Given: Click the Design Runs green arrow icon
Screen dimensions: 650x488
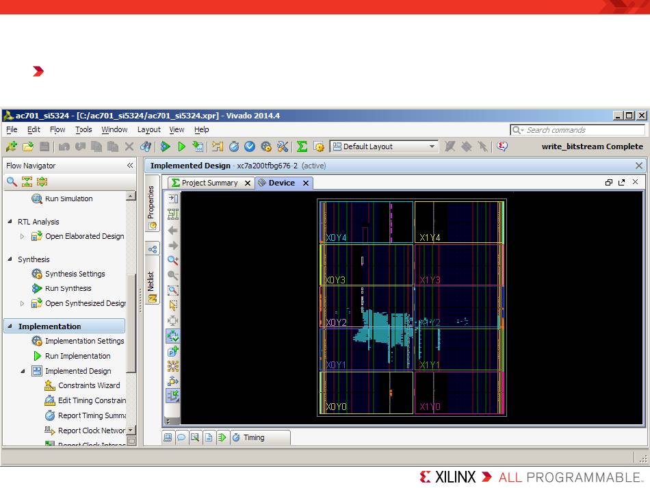Looking at the screenshot, I should pos(222,437).
